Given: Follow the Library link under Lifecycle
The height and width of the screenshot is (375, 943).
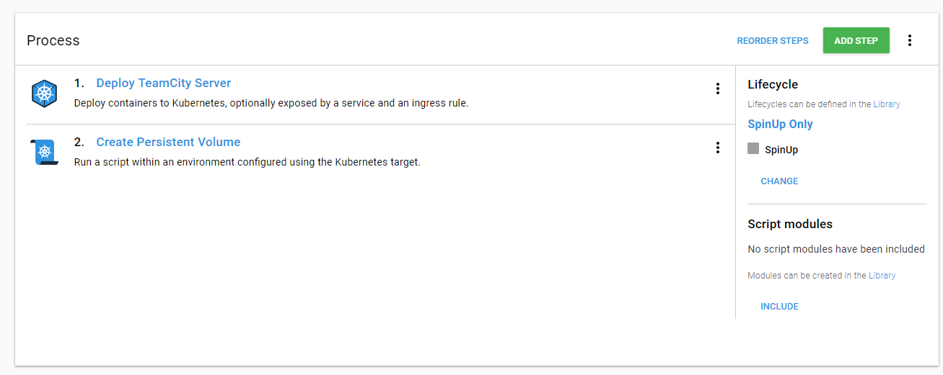Looking at the screenshot, I should (887, 104).
